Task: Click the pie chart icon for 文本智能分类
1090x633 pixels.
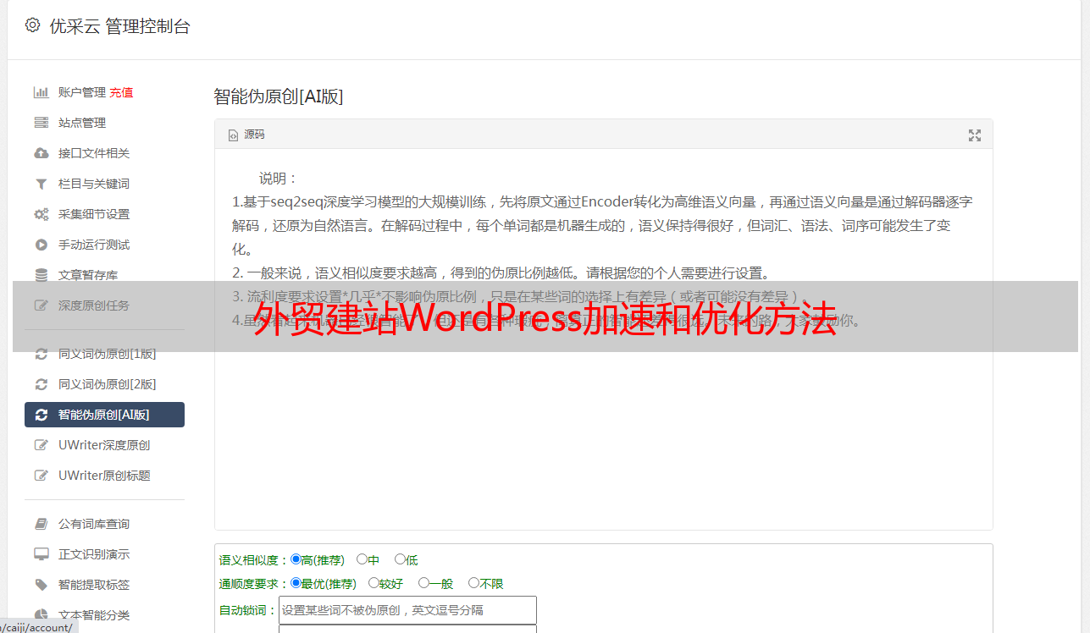Action: tap(41, 615)
